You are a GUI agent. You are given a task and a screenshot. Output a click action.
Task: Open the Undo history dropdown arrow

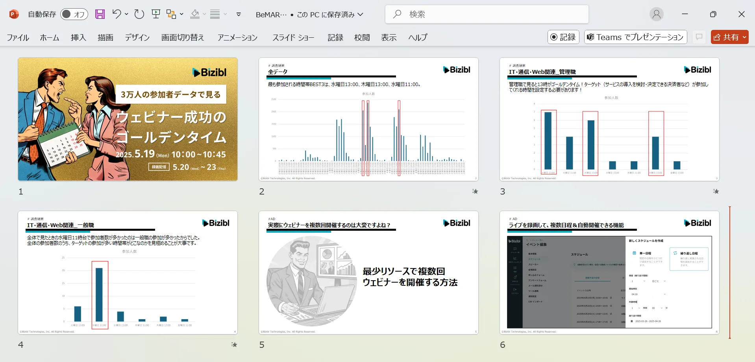(x=126, y=14)
